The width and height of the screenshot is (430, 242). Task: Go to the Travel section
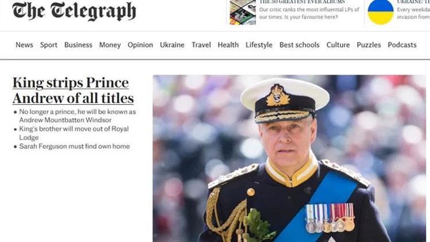(x=201, y=45)
